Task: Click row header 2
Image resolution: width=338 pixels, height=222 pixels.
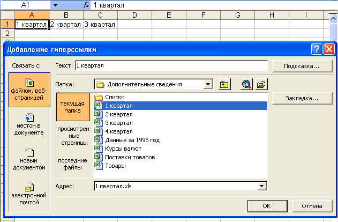Action: pos(7,33)
